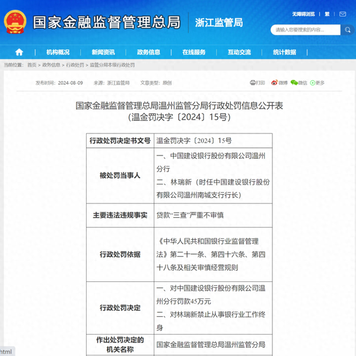This screenshot has height=356, width=356.
Task: Go to 监管分局本级行政处罚 breadcrumb
Action: (112, 65)
